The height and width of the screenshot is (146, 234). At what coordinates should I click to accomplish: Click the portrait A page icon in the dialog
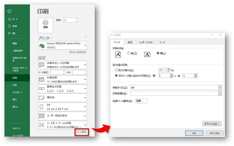pyautogui.click(x=118, y=54)
